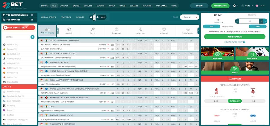Click the Save bet slip button

pos(211,27)
